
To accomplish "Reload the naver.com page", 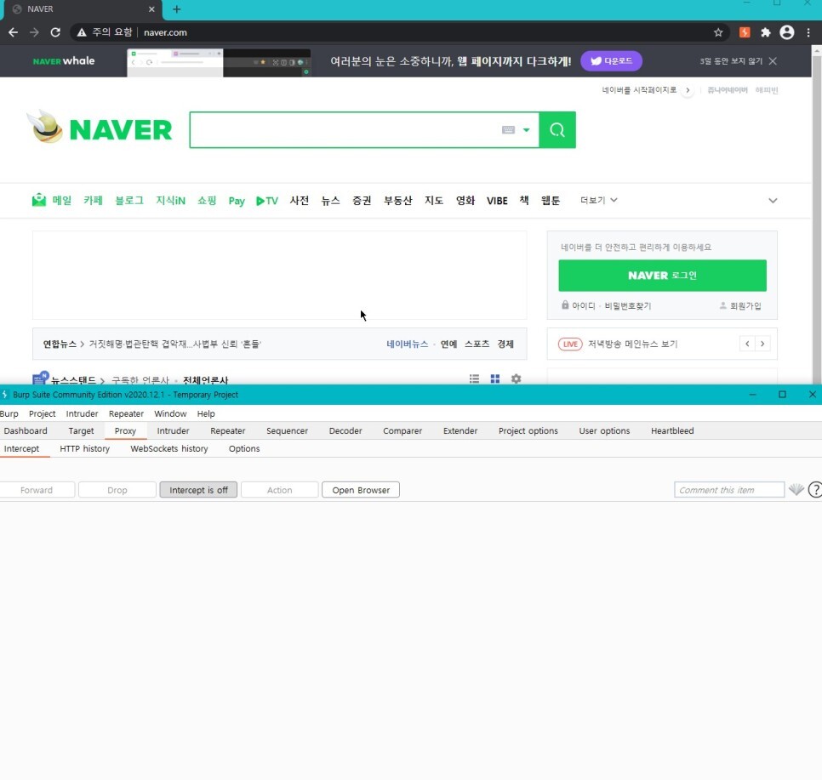I will (55, 32).
